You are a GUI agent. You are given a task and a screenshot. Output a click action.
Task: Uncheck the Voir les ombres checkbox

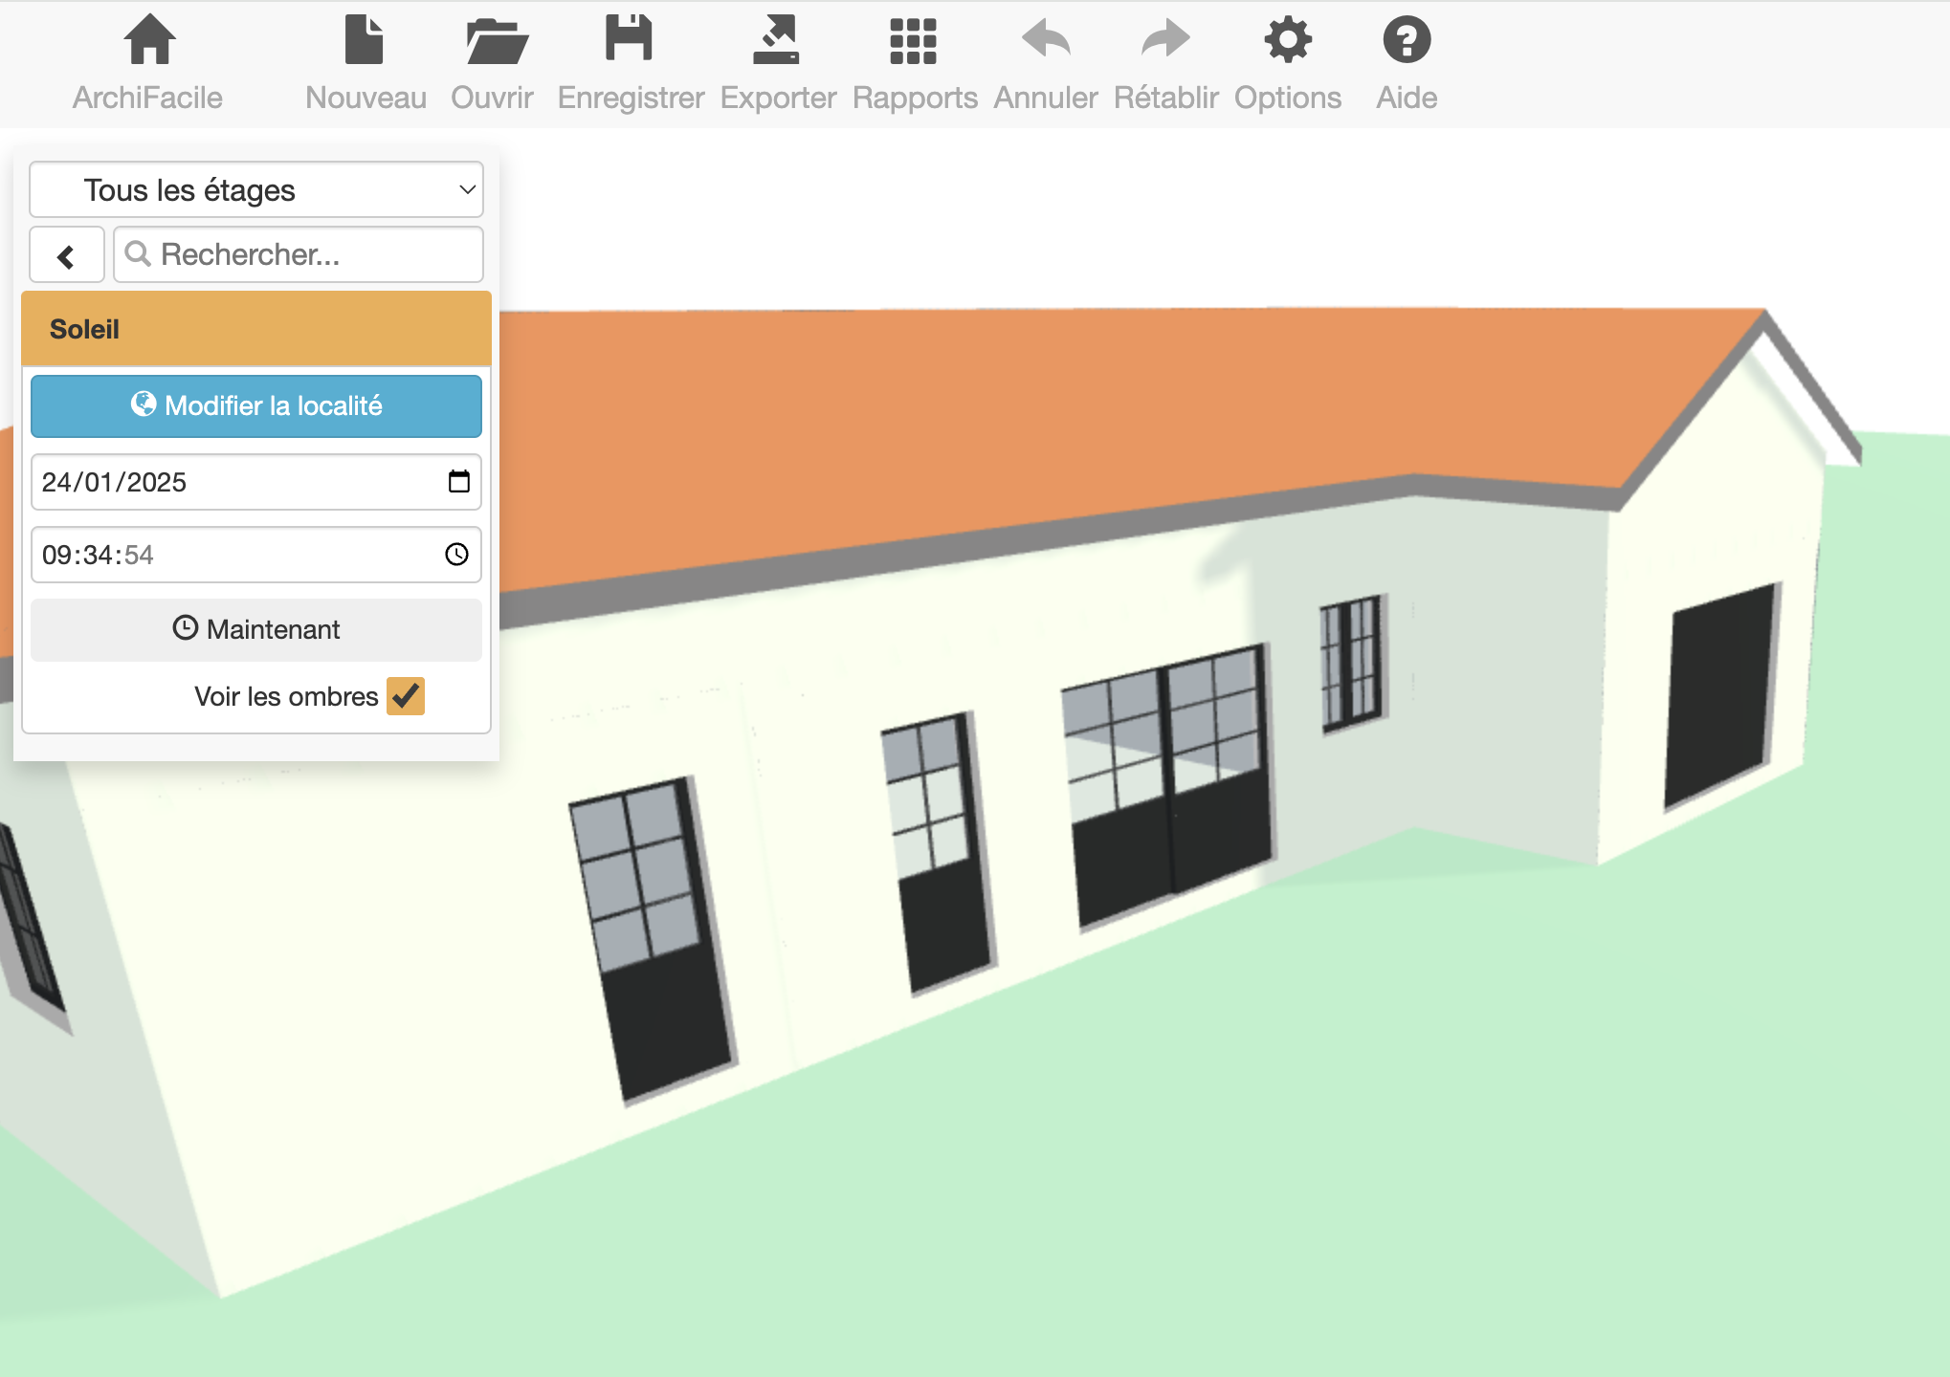click(x=406, y=696)
